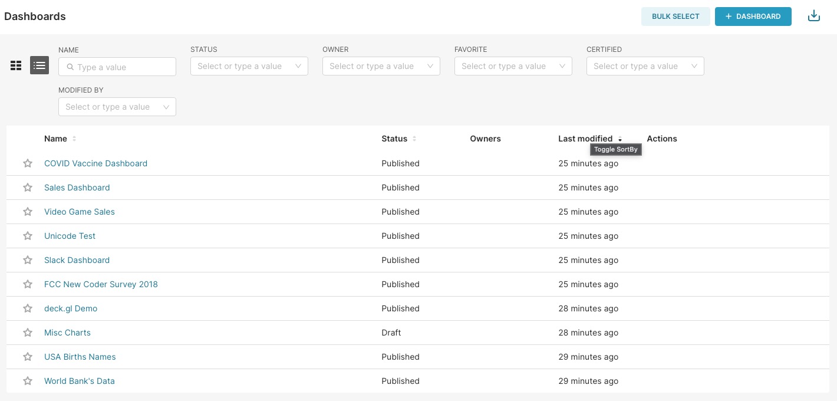Viewport: 837px width, 401px height.
Task: Open the Status filter dropdown
Action: (x=249, y=66)
